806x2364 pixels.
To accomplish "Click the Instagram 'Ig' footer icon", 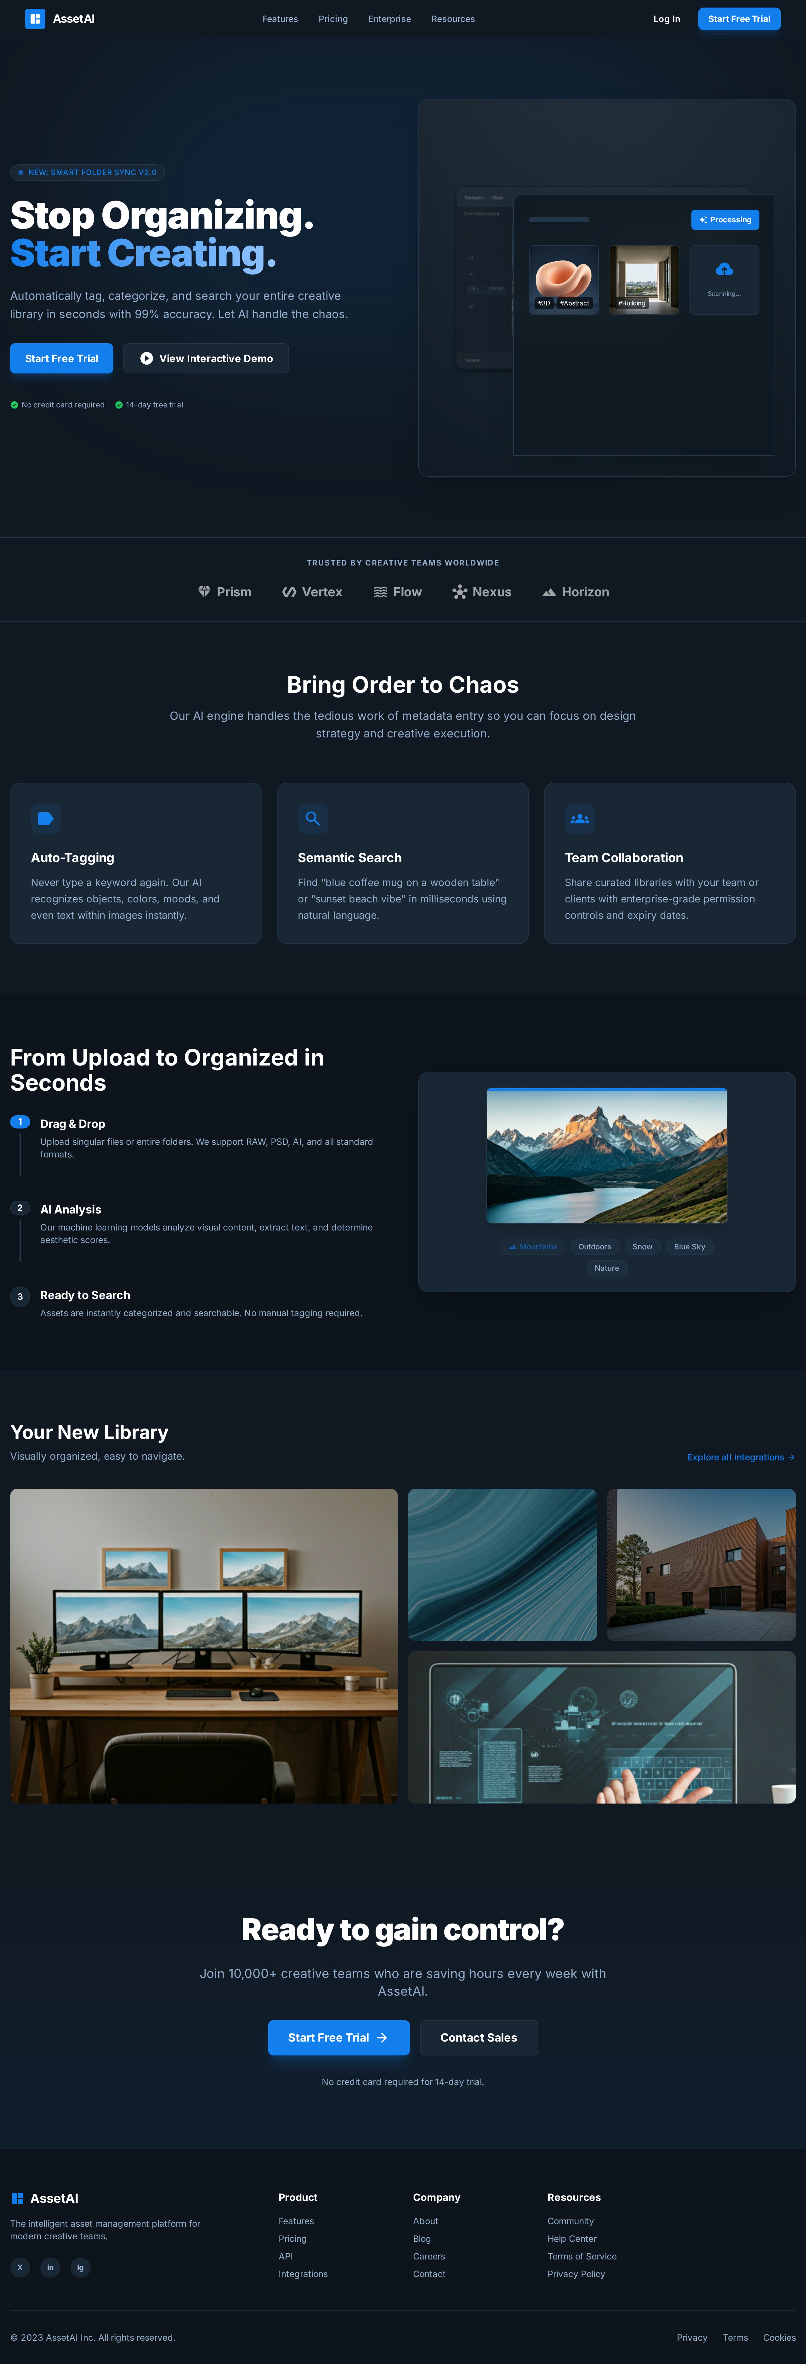I will [x=81, y=2268].
